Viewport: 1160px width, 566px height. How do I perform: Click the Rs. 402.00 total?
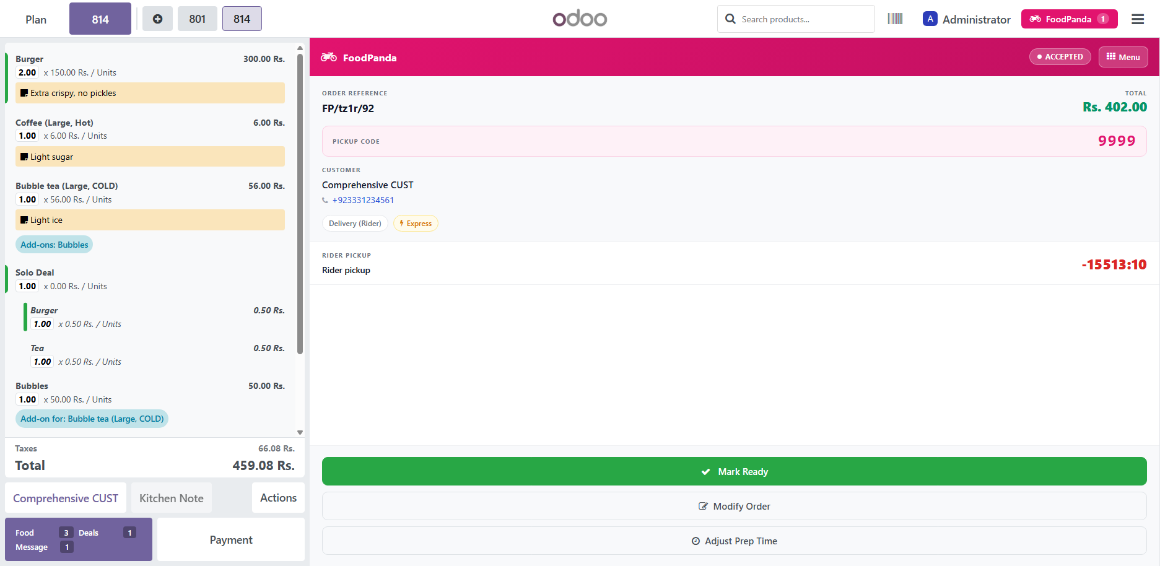coord(1115,107)
